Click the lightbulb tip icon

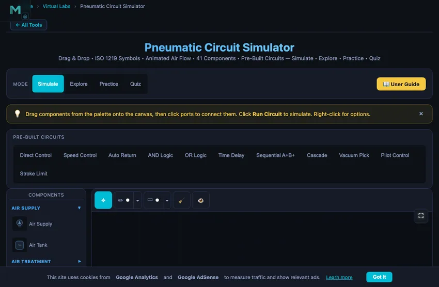pos(18,114)
